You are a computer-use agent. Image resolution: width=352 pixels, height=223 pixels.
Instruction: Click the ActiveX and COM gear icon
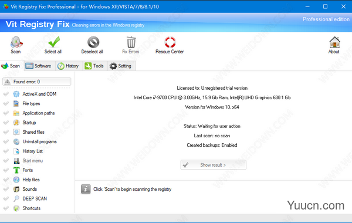click(16, 94)
